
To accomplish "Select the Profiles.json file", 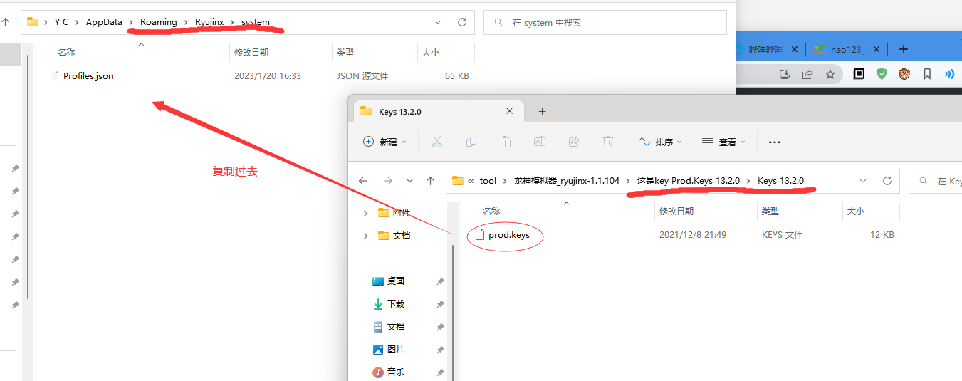I will (88, 75).
